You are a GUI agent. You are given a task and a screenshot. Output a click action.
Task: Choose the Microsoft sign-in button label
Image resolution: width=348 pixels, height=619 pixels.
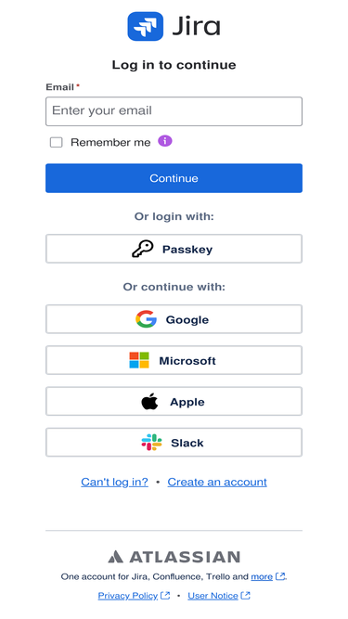point(187,360)
